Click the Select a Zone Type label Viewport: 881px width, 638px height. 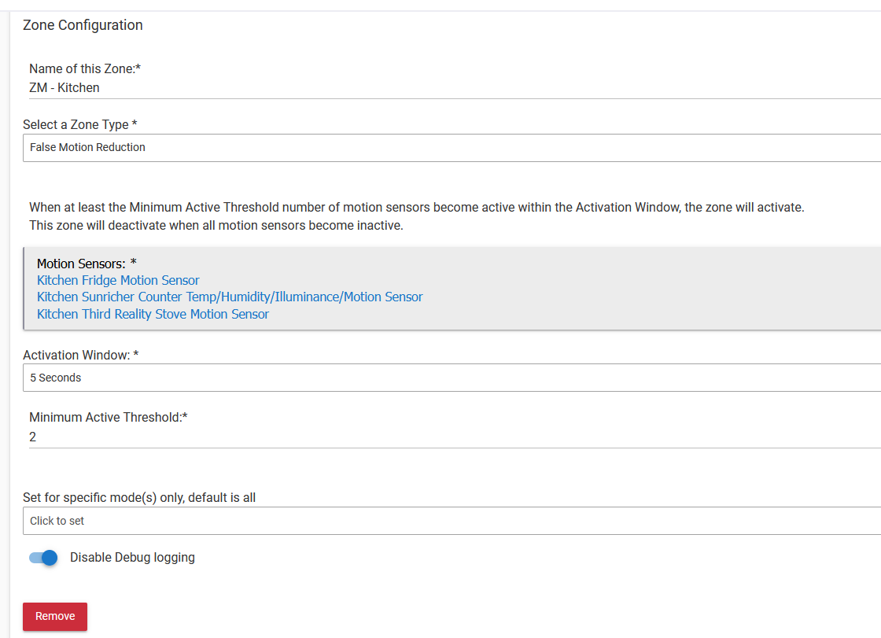coord(79,125)
